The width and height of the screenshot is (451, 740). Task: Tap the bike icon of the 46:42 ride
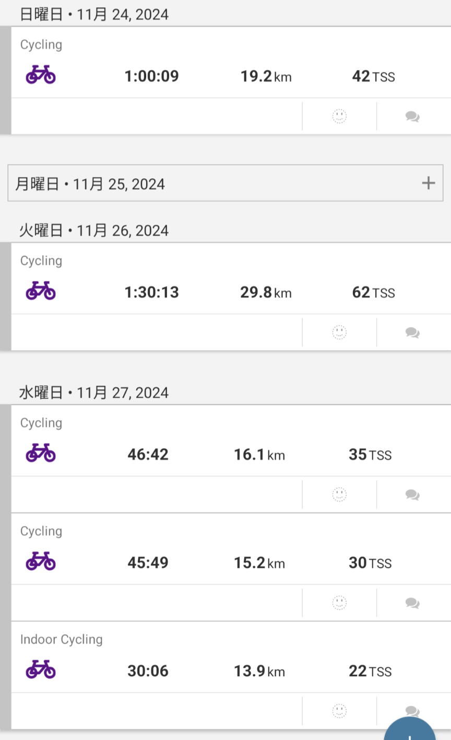point(41,453)
